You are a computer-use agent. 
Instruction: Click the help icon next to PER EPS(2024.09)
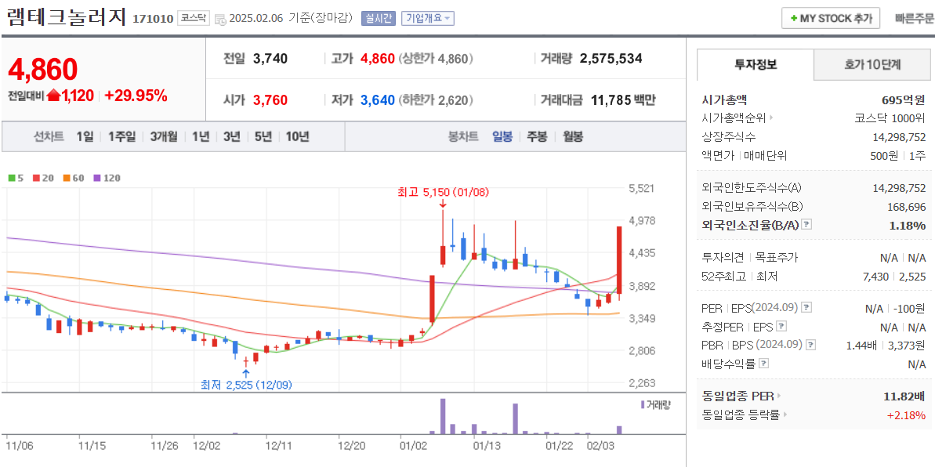point(806,307)
